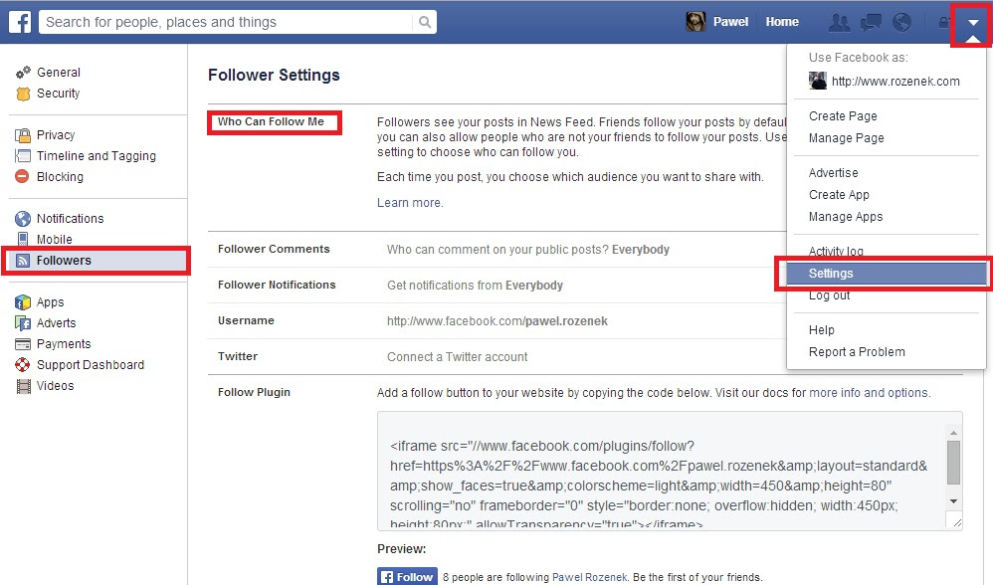Choose Log out from menu

point(829,295)
